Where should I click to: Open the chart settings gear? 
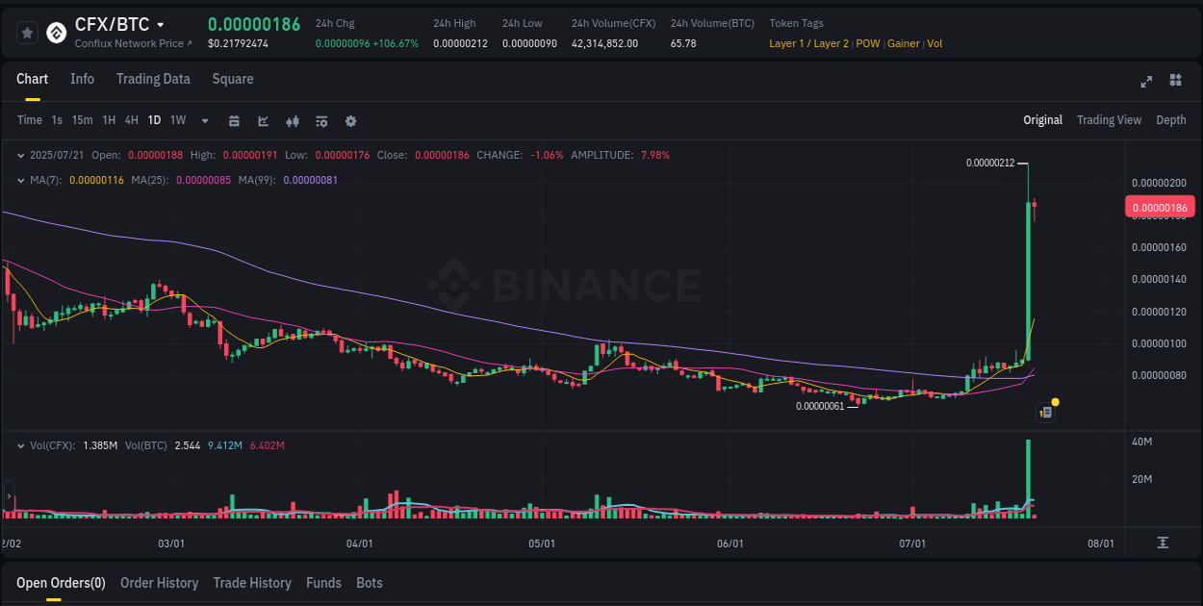(350, 121)
